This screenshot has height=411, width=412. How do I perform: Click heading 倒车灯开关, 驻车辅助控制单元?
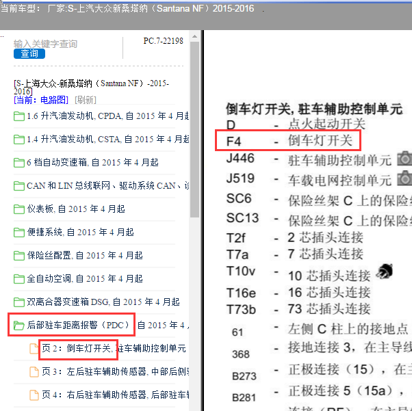click(x=314, y=109)
